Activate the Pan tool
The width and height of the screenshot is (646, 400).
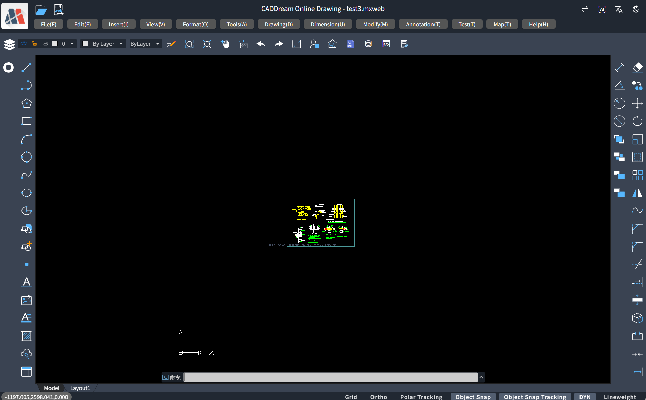pyautogui.click(x=225, y=44)
